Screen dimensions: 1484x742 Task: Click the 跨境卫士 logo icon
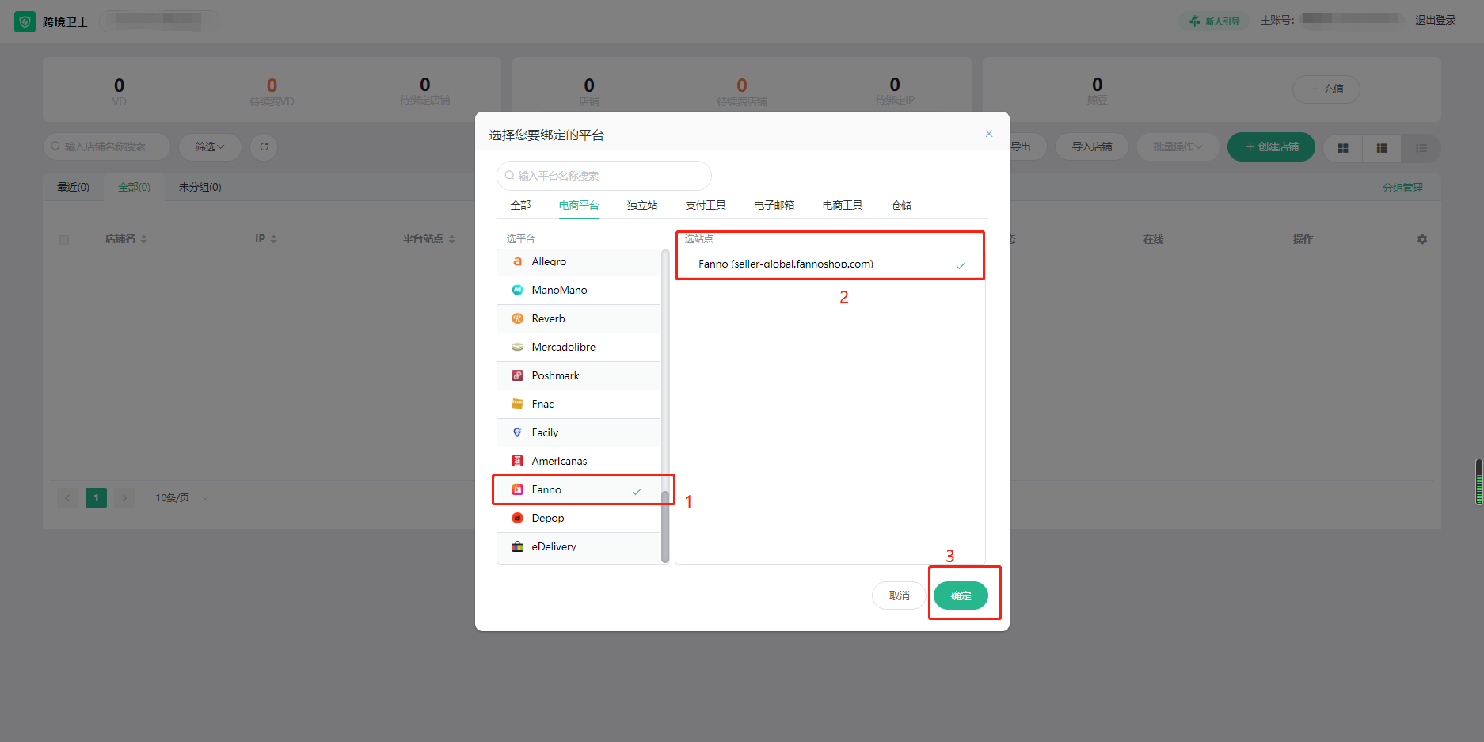click(x=25, y=21)
